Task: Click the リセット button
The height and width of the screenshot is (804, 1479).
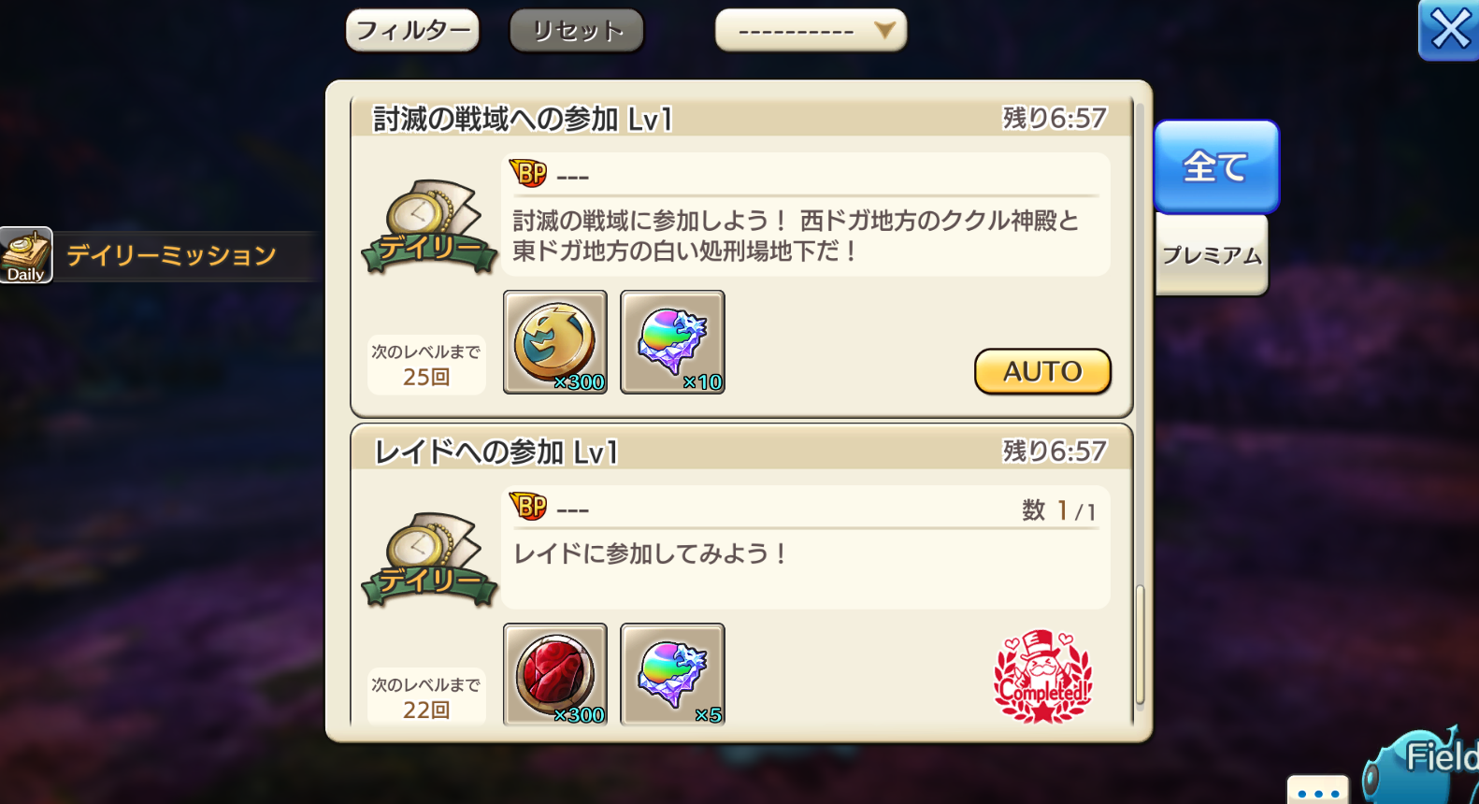Action: point(577,31)
